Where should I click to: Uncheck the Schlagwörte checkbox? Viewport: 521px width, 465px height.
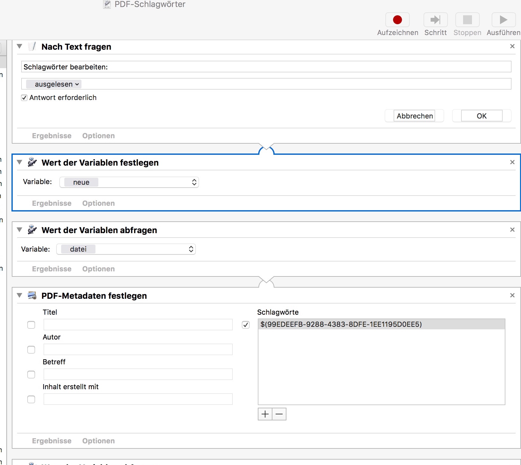(x=245, y=325)
